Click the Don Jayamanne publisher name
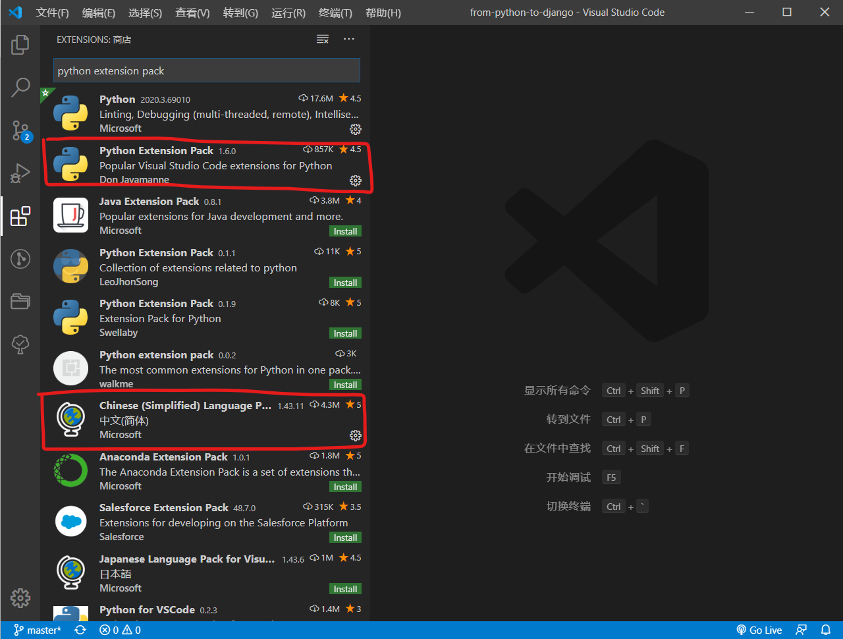Viewport: 843px width, 639px height. click(x=134, y=180)
